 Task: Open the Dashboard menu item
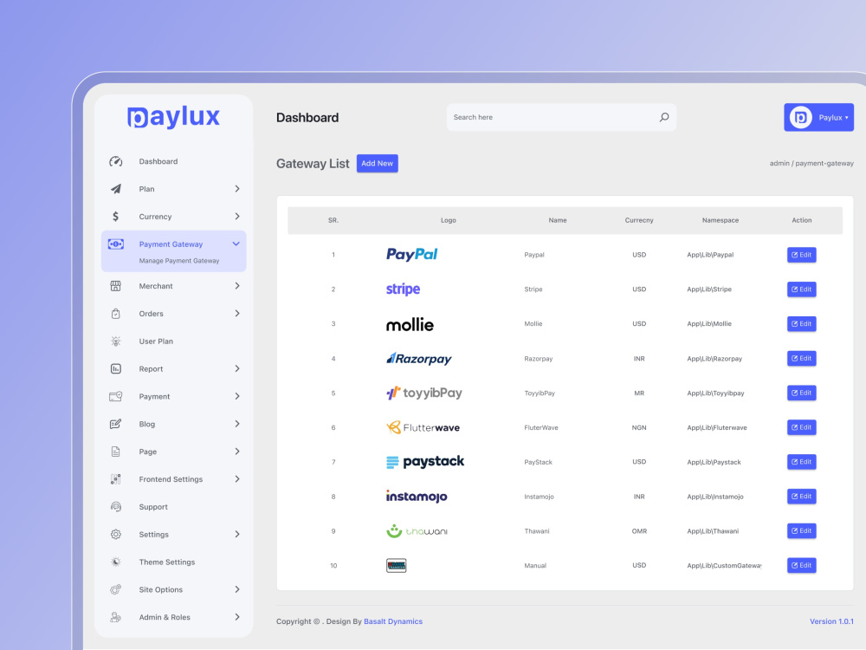173,161
